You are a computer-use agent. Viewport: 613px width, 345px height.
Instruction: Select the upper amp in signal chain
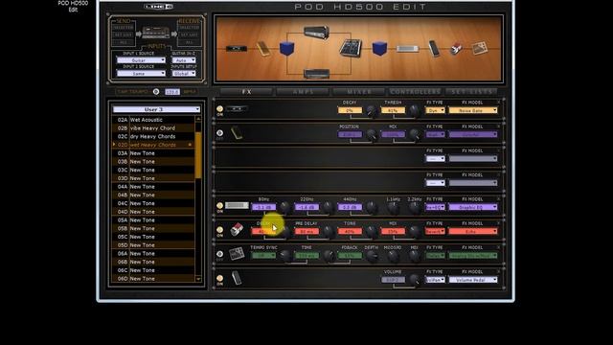pos(316,32)
